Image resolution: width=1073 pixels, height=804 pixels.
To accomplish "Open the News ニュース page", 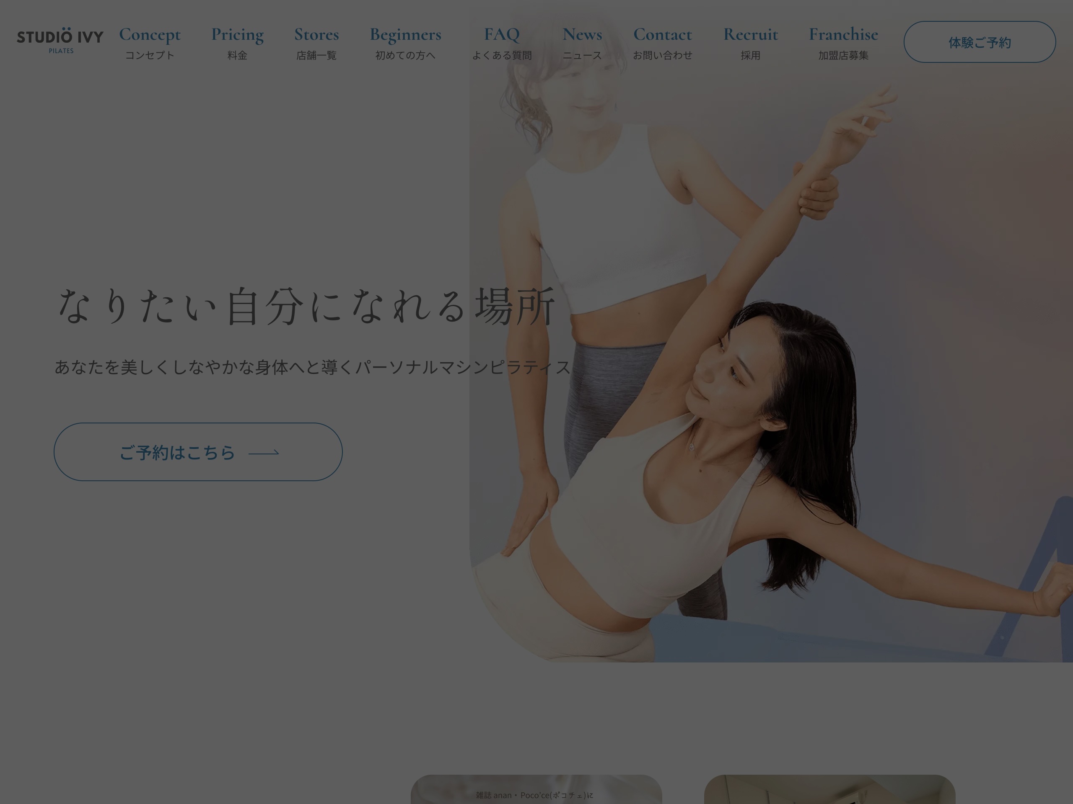I will click(x=582, y=43).
